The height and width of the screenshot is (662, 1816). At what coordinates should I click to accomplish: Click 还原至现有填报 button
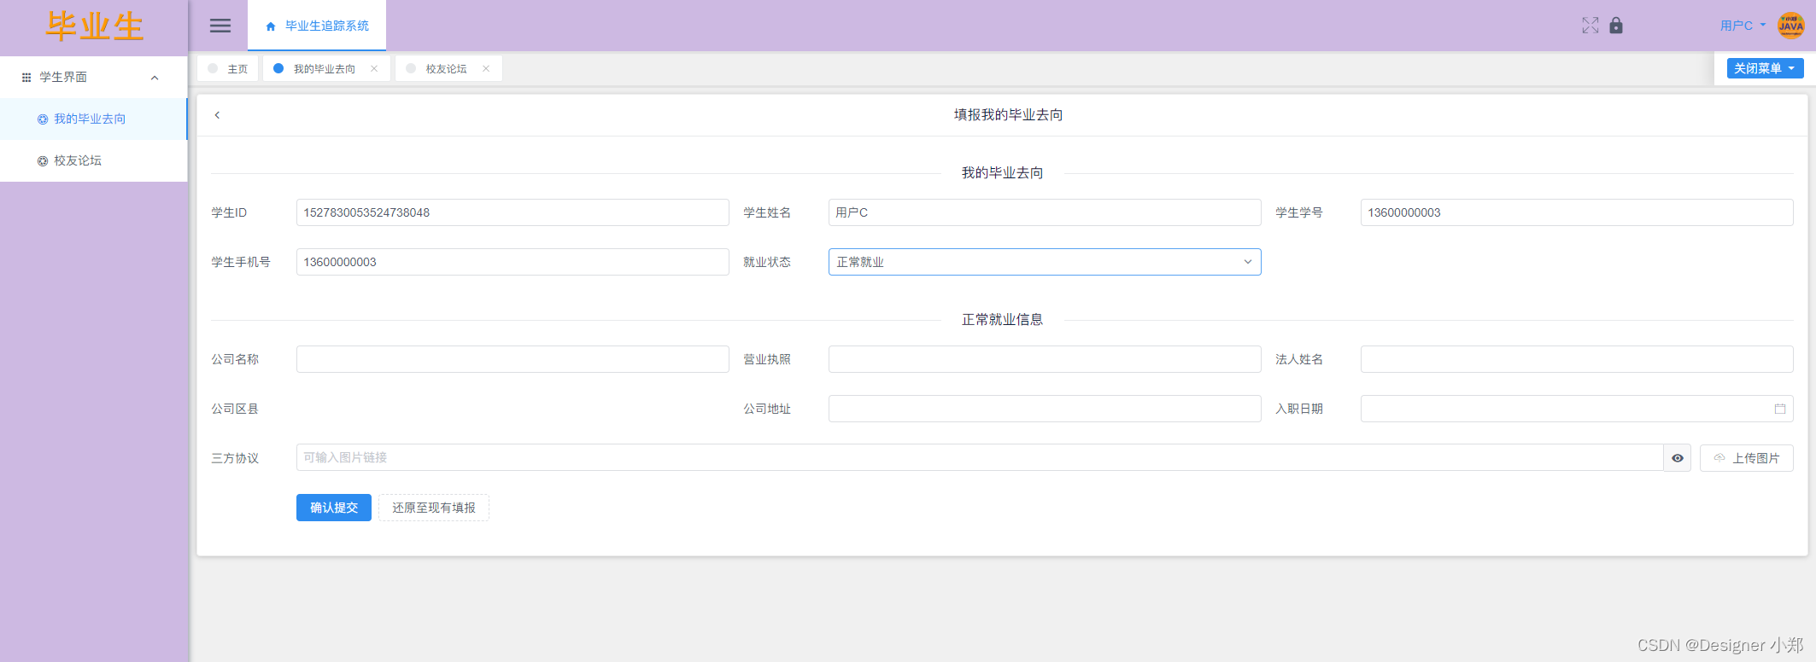434,508
